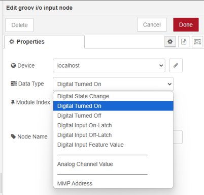Choose Analog Channel Value option
204x195 pixels.
tap(113, 164)
